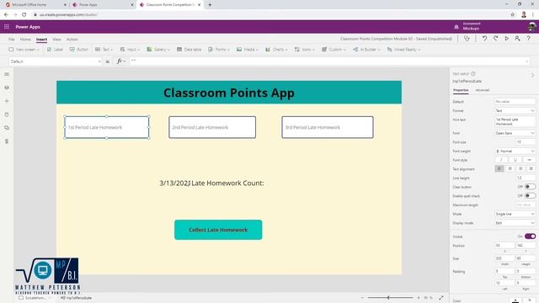Apply strikethrough font style
The width and height of the screenshot is (539, 303).
click(529, 160)
